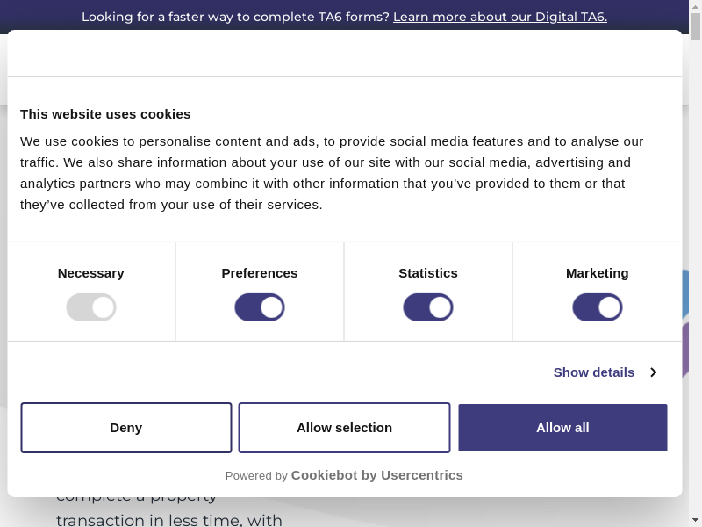Click the Necessary category label

pyautogui.click(x=91, y=273)
